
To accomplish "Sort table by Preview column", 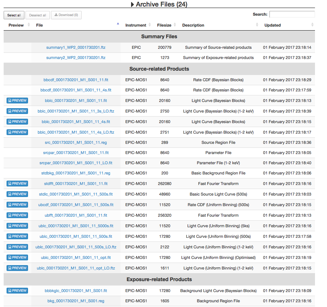I will point(16,25).
